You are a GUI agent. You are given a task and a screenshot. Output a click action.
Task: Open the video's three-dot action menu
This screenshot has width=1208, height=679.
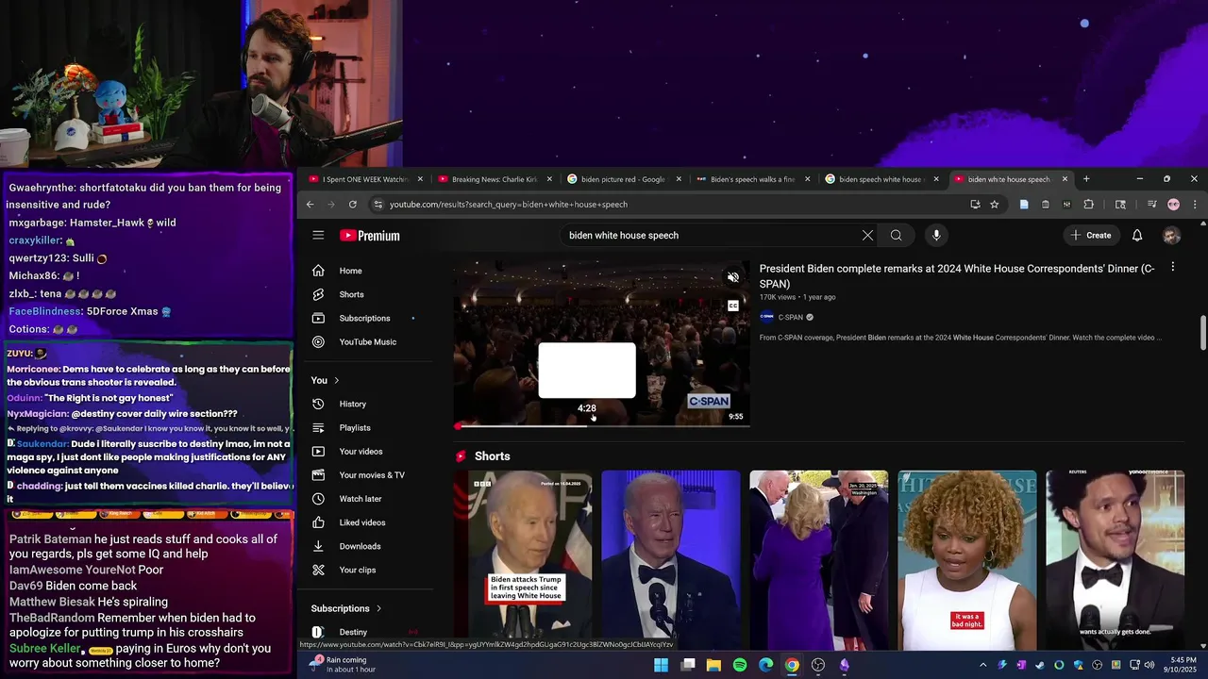click(1173, 268)
